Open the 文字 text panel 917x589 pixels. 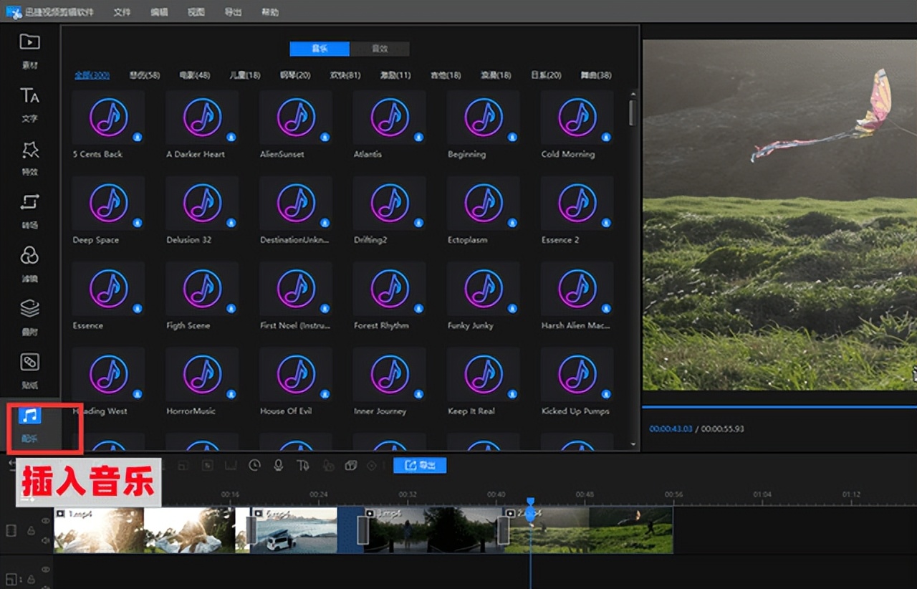pyautogui.click(x=29, y=102)
